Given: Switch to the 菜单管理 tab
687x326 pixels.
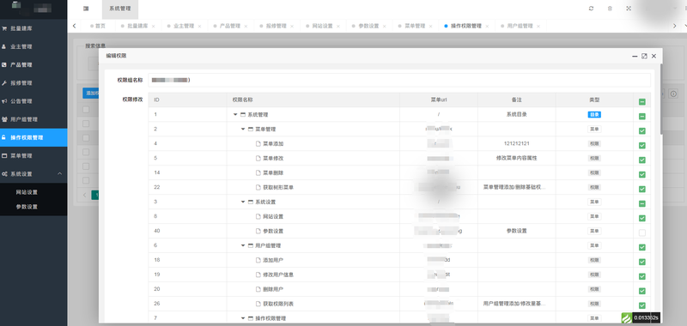Looking at the screenshot, I should coord(415,27).
